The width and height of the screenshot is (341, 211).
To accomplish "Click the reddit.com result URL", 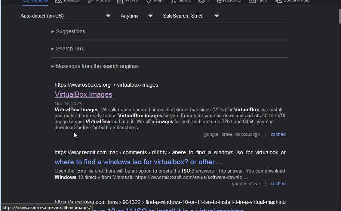I will click(x=170, y=152).
